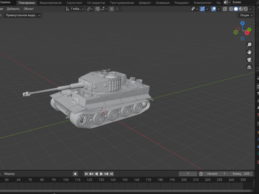Click the current frame field showing 1
Screen dimensions: 259x194
tap(188, 174)
